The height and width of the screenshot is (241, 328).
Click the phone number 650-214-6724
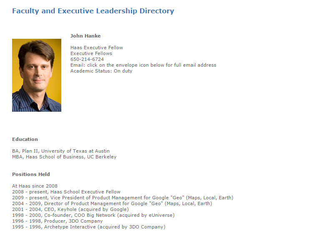pyautogui.click(x=87, y=59)
